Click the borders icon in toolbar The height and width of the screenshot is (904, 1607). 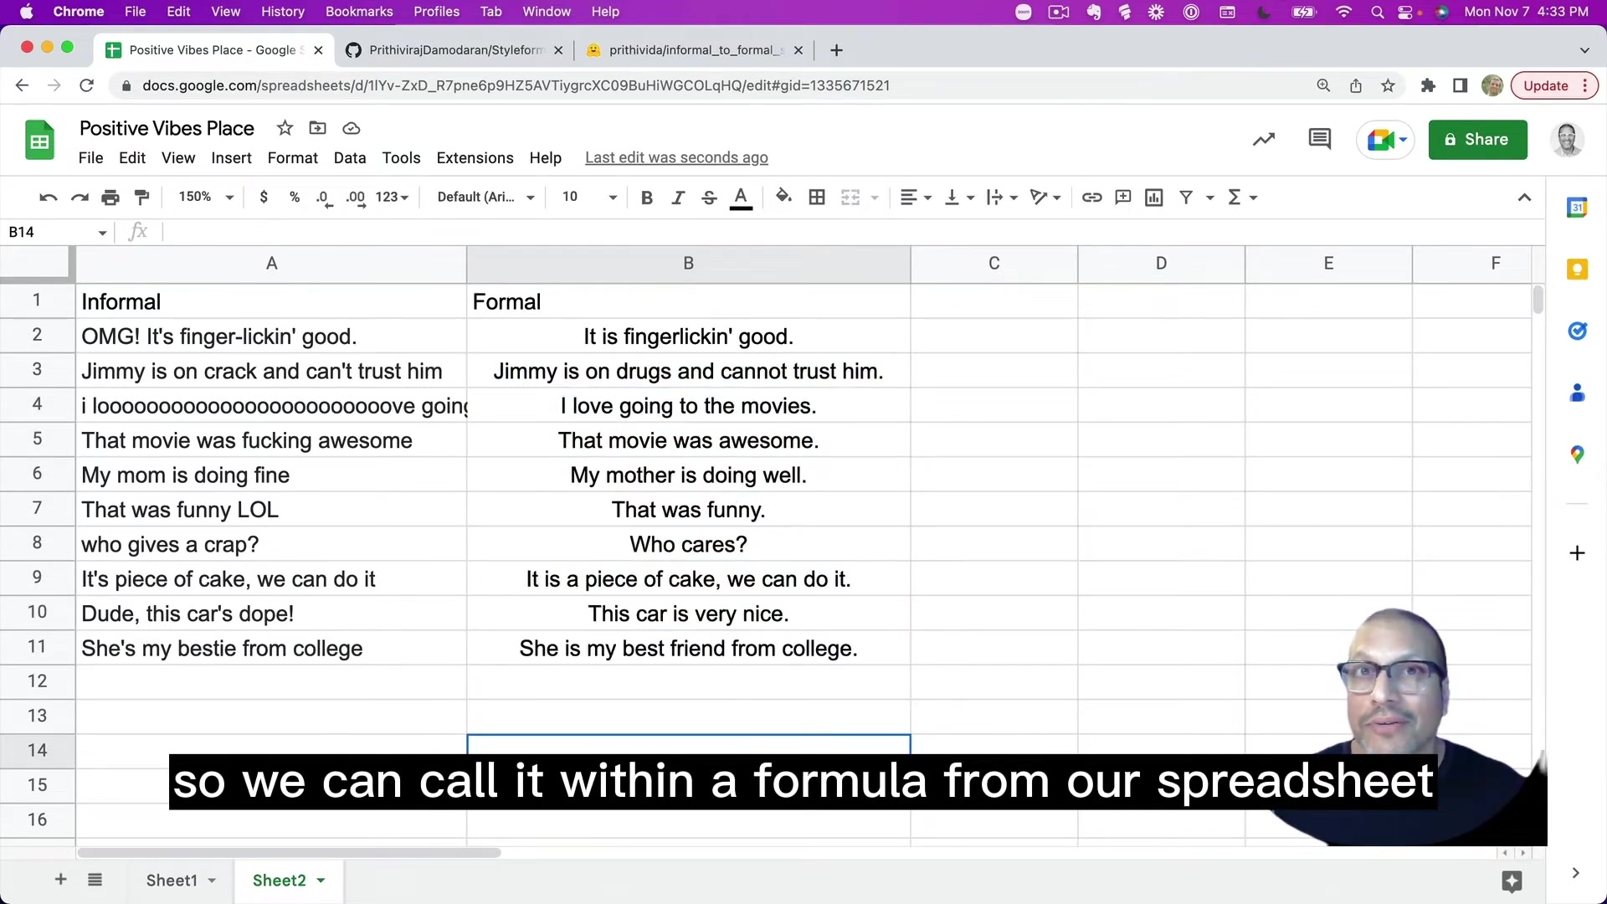[817, 198]
